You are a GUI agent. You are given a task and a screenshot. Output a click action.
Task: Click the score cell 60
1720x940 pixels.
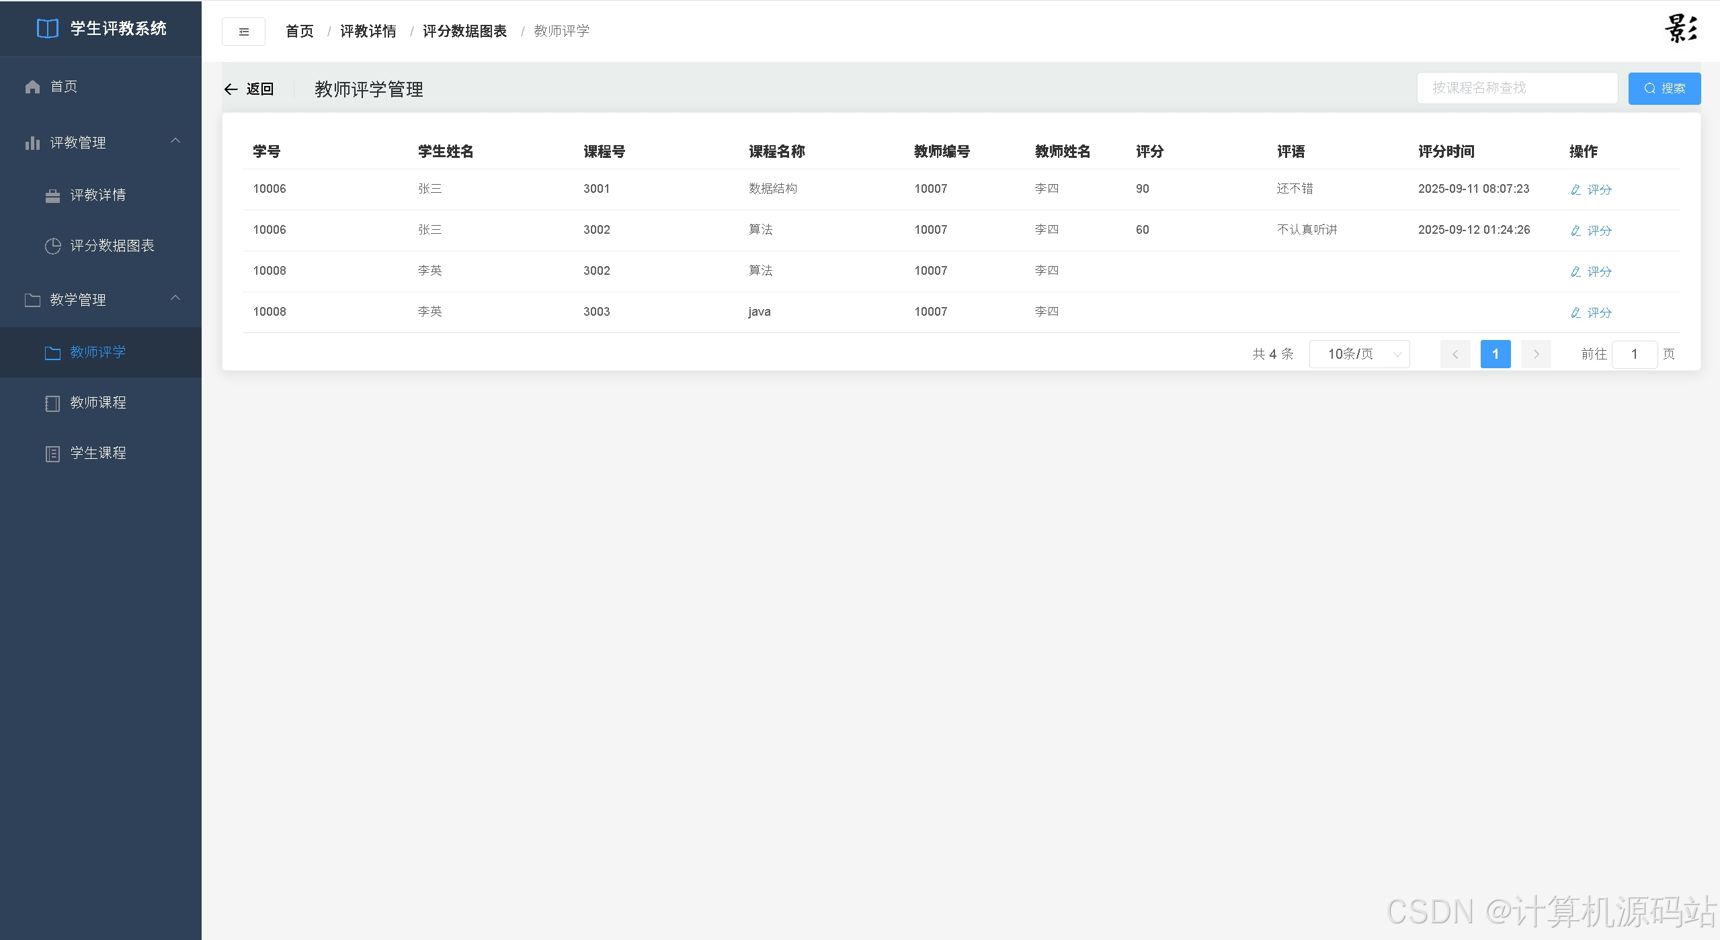point(1142,230)
